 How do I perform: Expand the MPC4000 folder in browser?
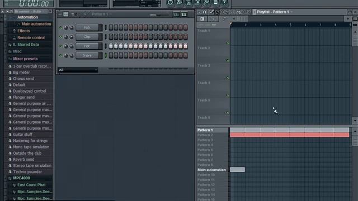click(21, 178)
